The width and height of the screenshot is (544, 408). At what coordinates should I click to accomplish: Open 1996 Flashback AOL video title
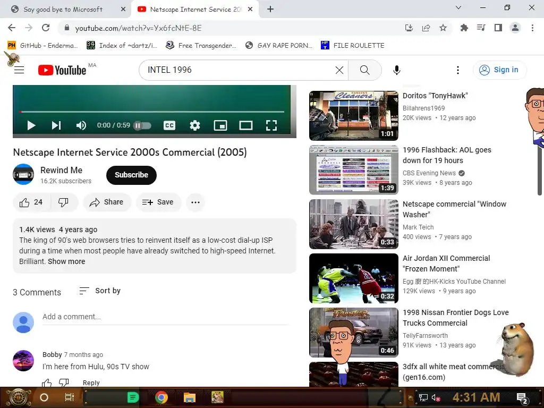click(x=447, y=155)
